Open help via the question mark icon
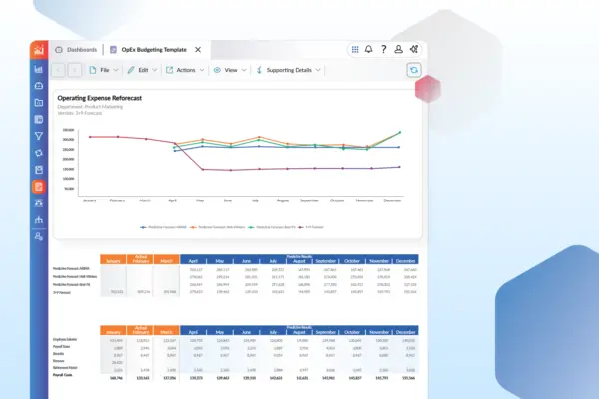The height and width of the screenshot is (399, 599). pos(384,49)
